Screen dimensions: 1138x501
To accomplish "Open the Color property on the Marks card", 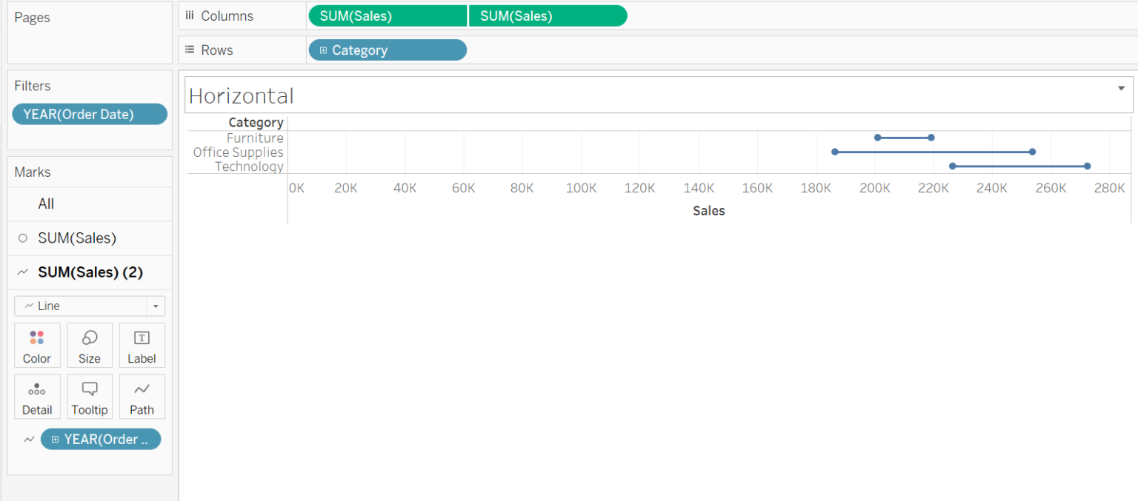I will click(x=37, y=345).
